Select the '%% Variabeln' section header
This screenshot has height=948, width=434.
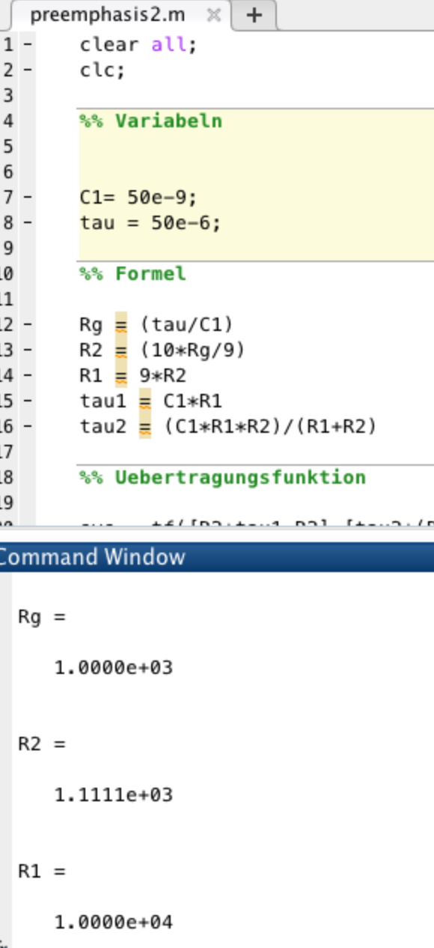pyautogui.click(x=151, y=121)
